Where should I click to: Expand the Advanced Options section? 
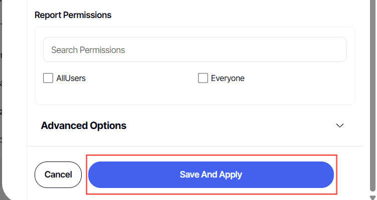coord(340,125)
